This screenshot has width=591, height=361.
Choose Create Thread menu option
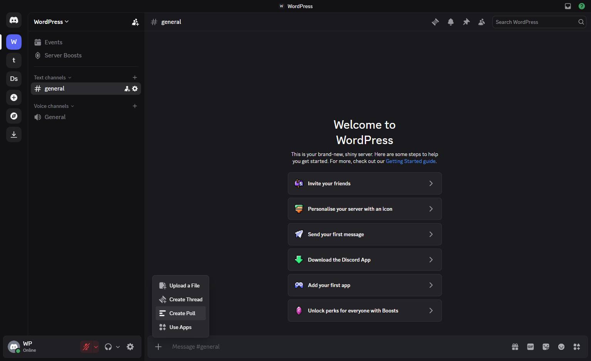point(181,299)
